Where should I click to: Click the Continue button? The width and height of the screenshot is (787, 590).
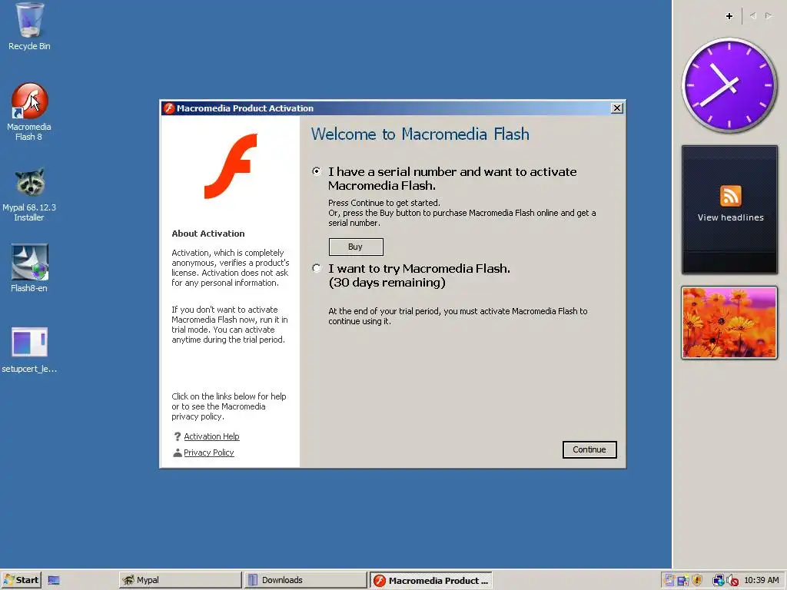[589, 449]
